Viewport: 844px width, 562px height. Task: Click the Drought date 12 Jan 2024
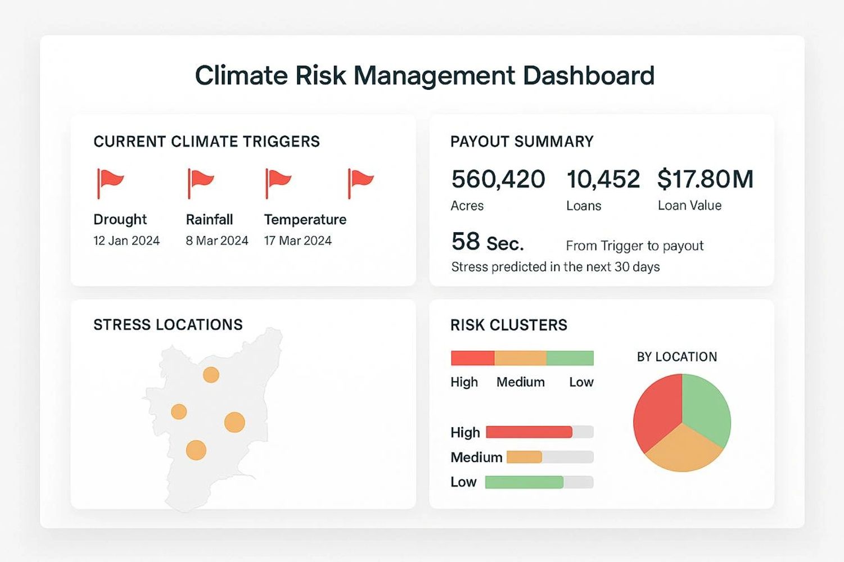127,241
